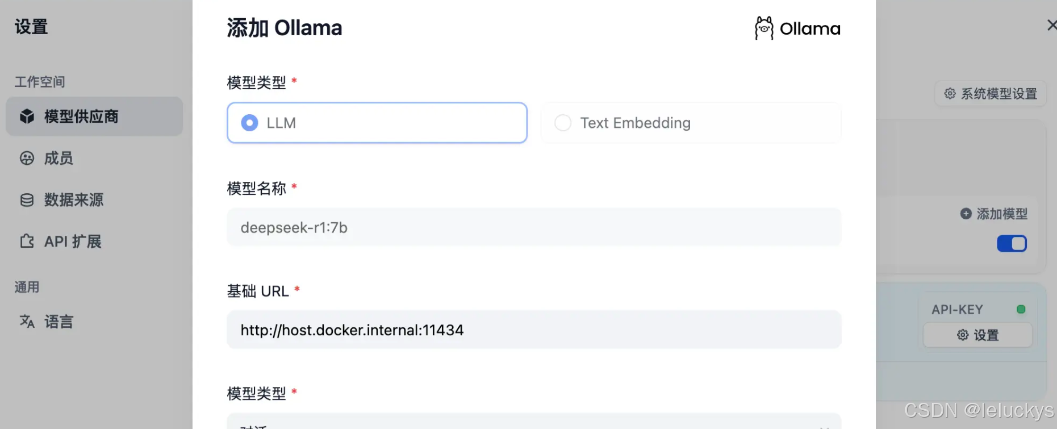
Task: Click into the 基础 URL field
Action: click(533, 330)
